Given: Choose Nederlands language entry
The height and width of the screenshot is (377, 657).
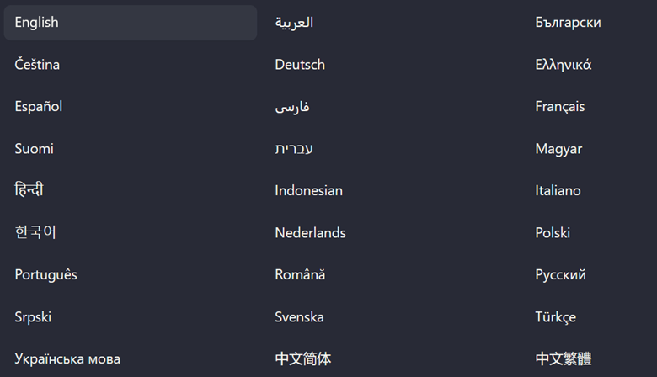Looking at the screenshot, I should coord(310,233).
